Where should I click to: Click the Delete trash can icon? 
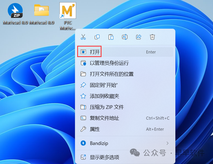[152, 37]
